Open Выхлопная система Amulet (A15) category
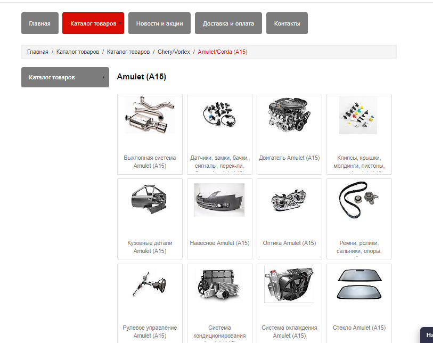The width and height of the screenshot is (433, 343). pyautogui.click(x=150, y=162)
